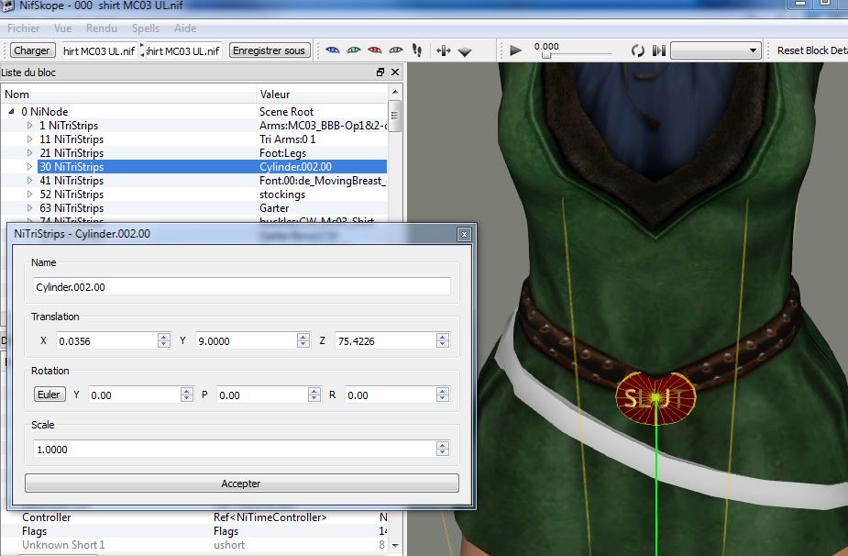Click the Accepter button

[x=241, y=484]
